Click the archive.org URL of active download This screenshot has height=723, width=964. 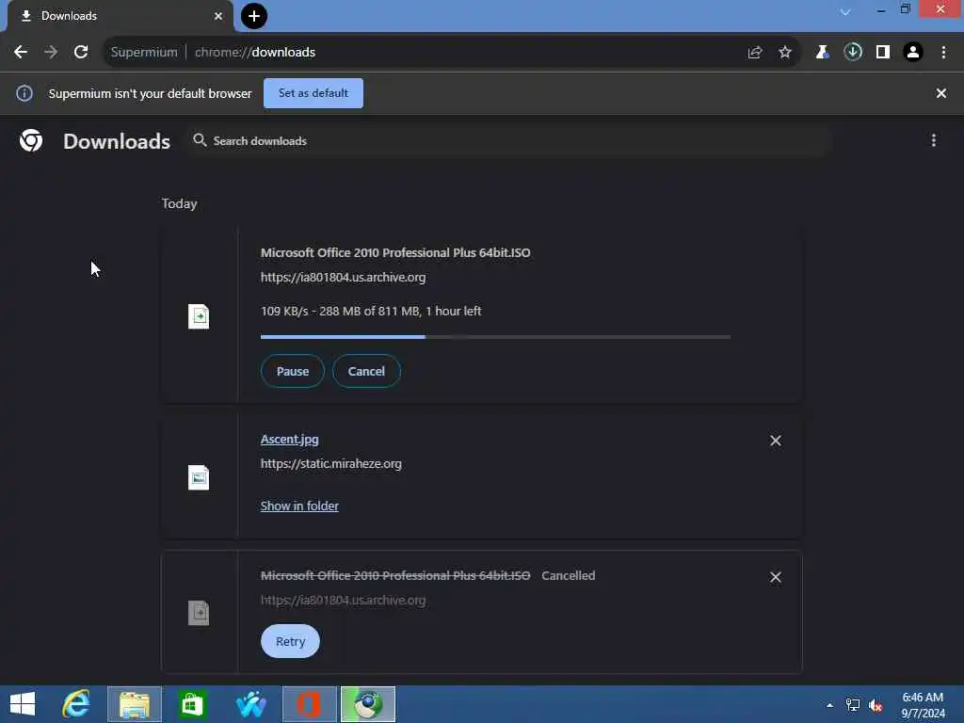tap(343, 278)
